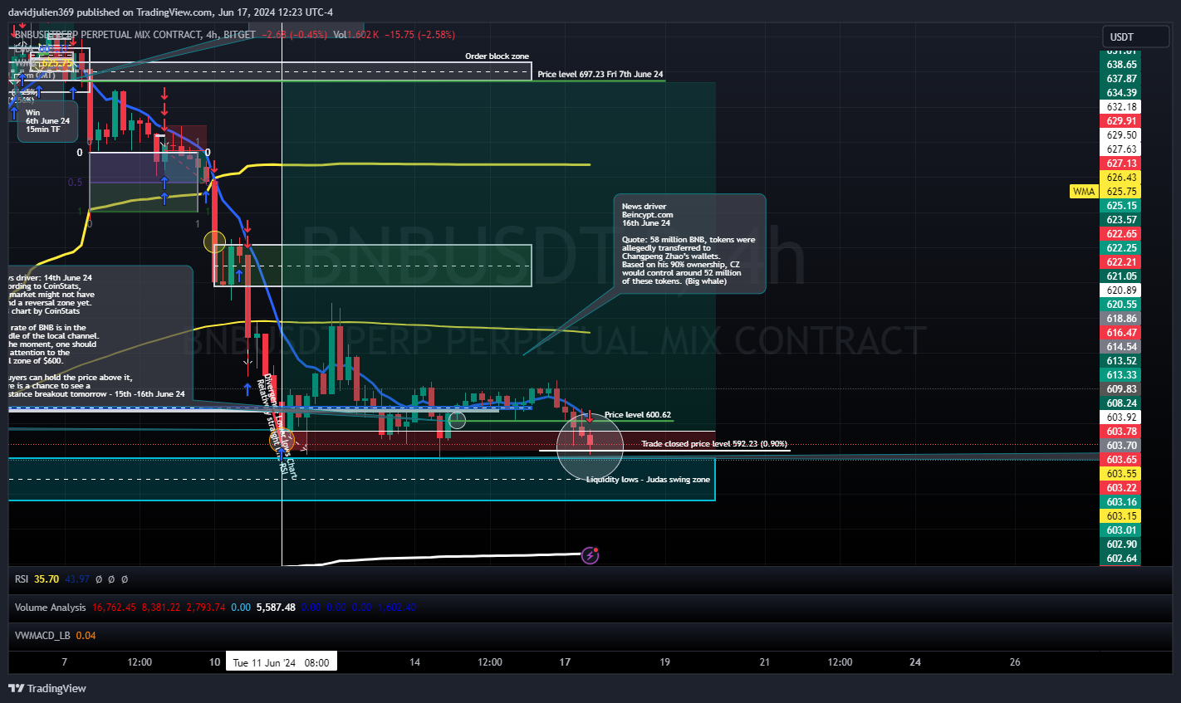Click the TradingView logo at bottom left
Viewport: 1181px width, 703px height.
pyautogui.click(x=47, y=688)
